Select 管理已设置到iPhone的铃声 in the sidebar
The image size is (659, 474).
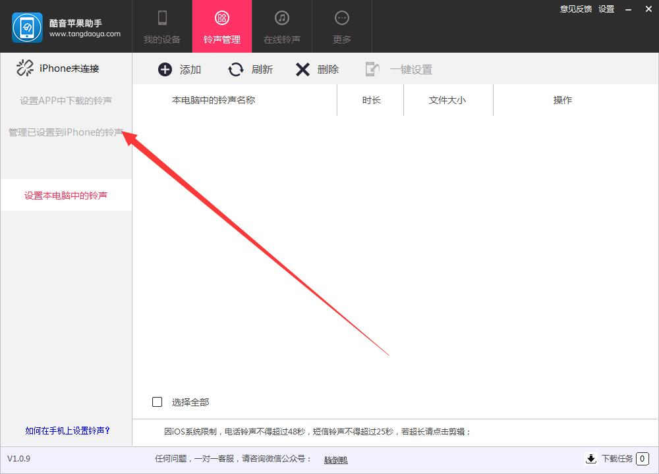(x=65, y=132)
